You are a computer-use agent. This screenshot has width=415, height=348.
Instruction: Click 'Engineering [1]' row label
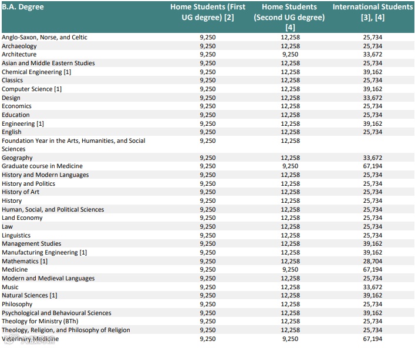click(x=23, y=123)
